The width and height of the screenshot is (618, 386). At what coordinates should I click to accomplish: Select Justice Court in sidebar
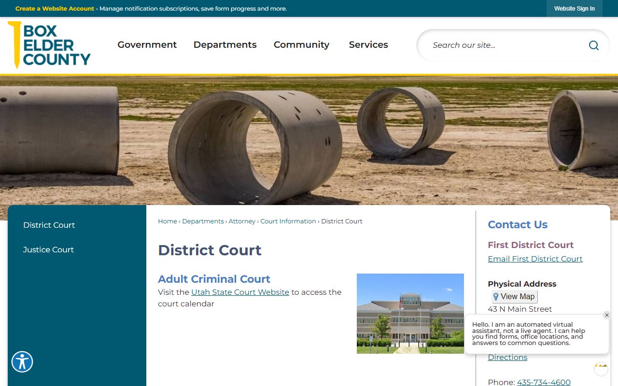(x=48, y=250)
